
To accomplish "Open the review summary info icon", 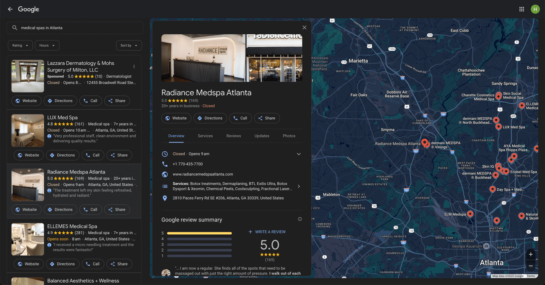I will (300, 219).
